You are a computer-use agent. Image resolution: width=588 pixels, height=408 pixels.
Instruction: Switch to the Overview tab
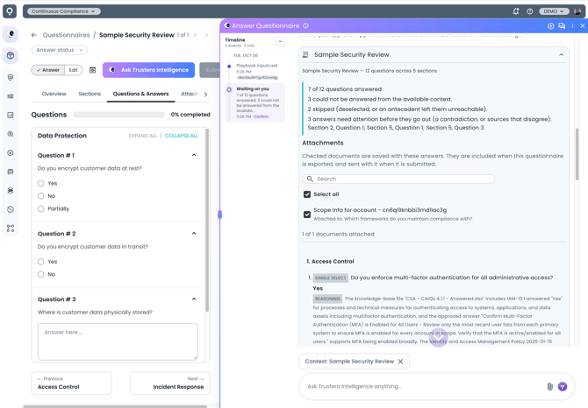point(54,94)
